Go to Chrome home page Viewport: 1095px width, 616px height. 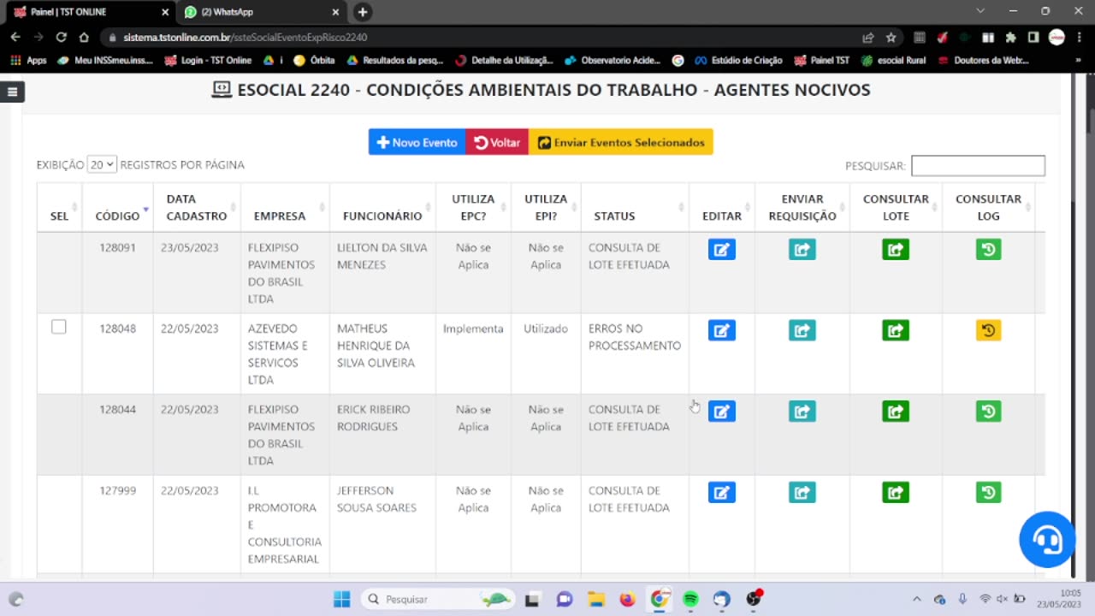[x=84, y=37]
